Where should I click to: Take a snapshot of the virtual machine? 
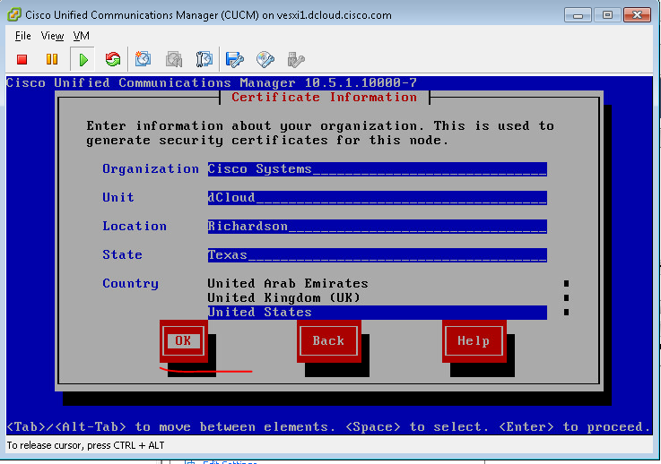click(x=143, y=59)
